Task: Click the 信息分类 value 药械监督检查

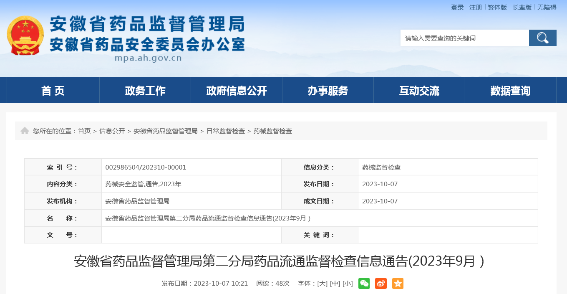Action: (x=381, y=167)
